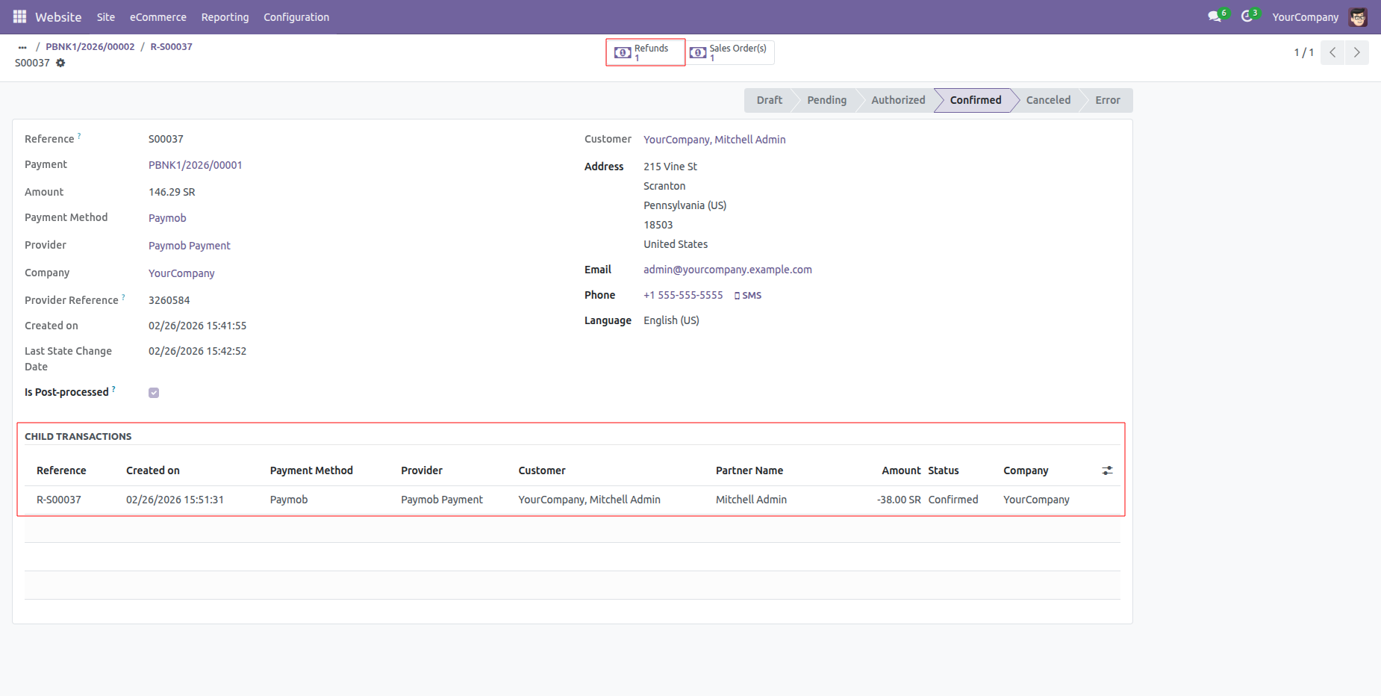Viewport: 1381px width, 696px height.
Task: Open the Configuration menu
Action: coord(296,17)
